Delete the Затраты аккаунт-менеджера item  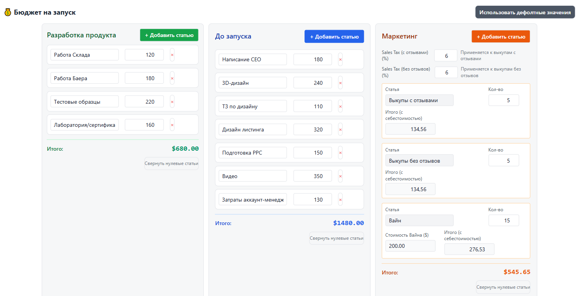pyautogui.click(x=340, y=200)
